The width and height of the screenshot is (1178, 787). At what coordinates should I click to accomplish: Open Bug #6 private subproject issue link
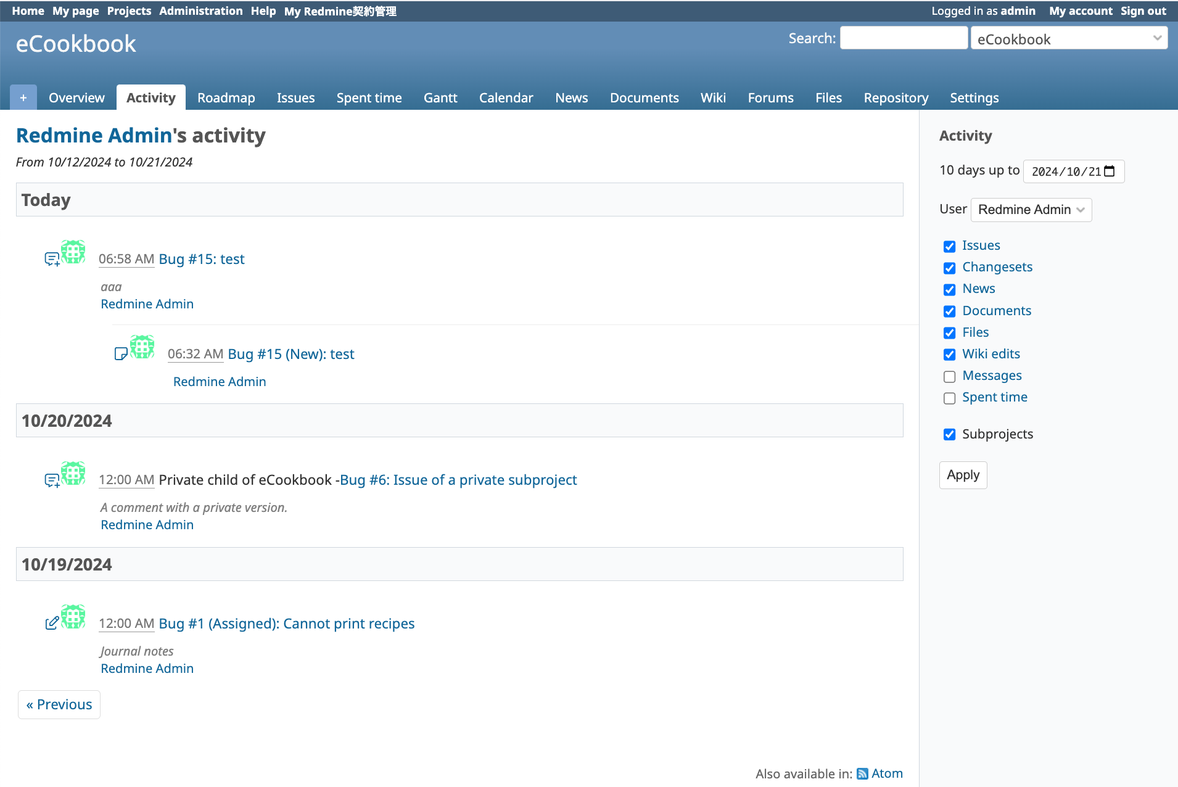pos(458,480)
